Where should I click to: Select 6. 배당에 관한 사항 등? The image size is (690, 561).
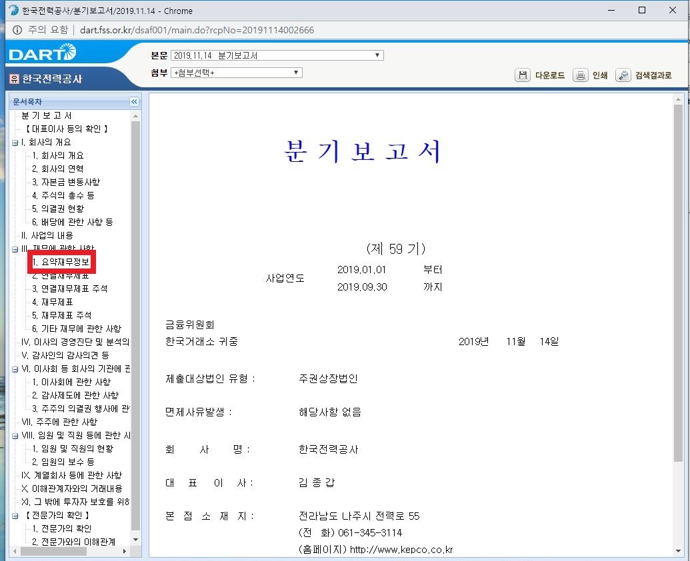click(x=72, y=222)
